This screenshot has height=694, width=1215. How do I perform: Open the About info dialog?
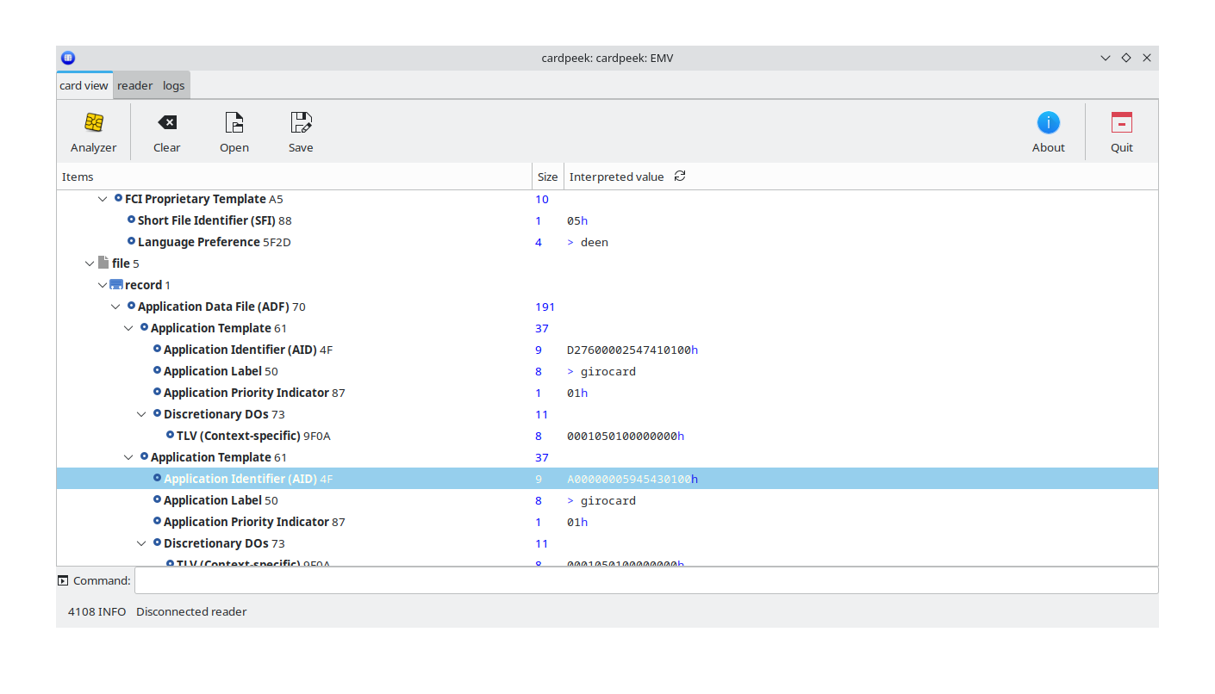tap(1048, 123)
